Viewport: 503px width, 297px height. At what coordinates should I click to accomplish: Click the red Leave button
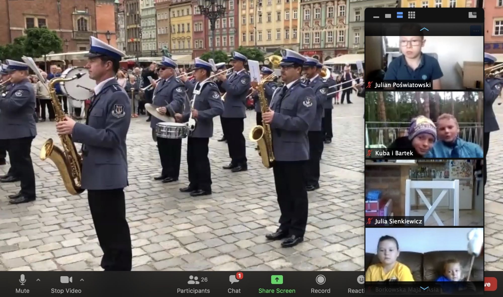[x=491, y=284]
